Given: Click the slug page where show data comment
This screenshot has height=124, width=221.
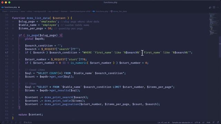Looking at the screenshot, I should click(x=80, y=21).
